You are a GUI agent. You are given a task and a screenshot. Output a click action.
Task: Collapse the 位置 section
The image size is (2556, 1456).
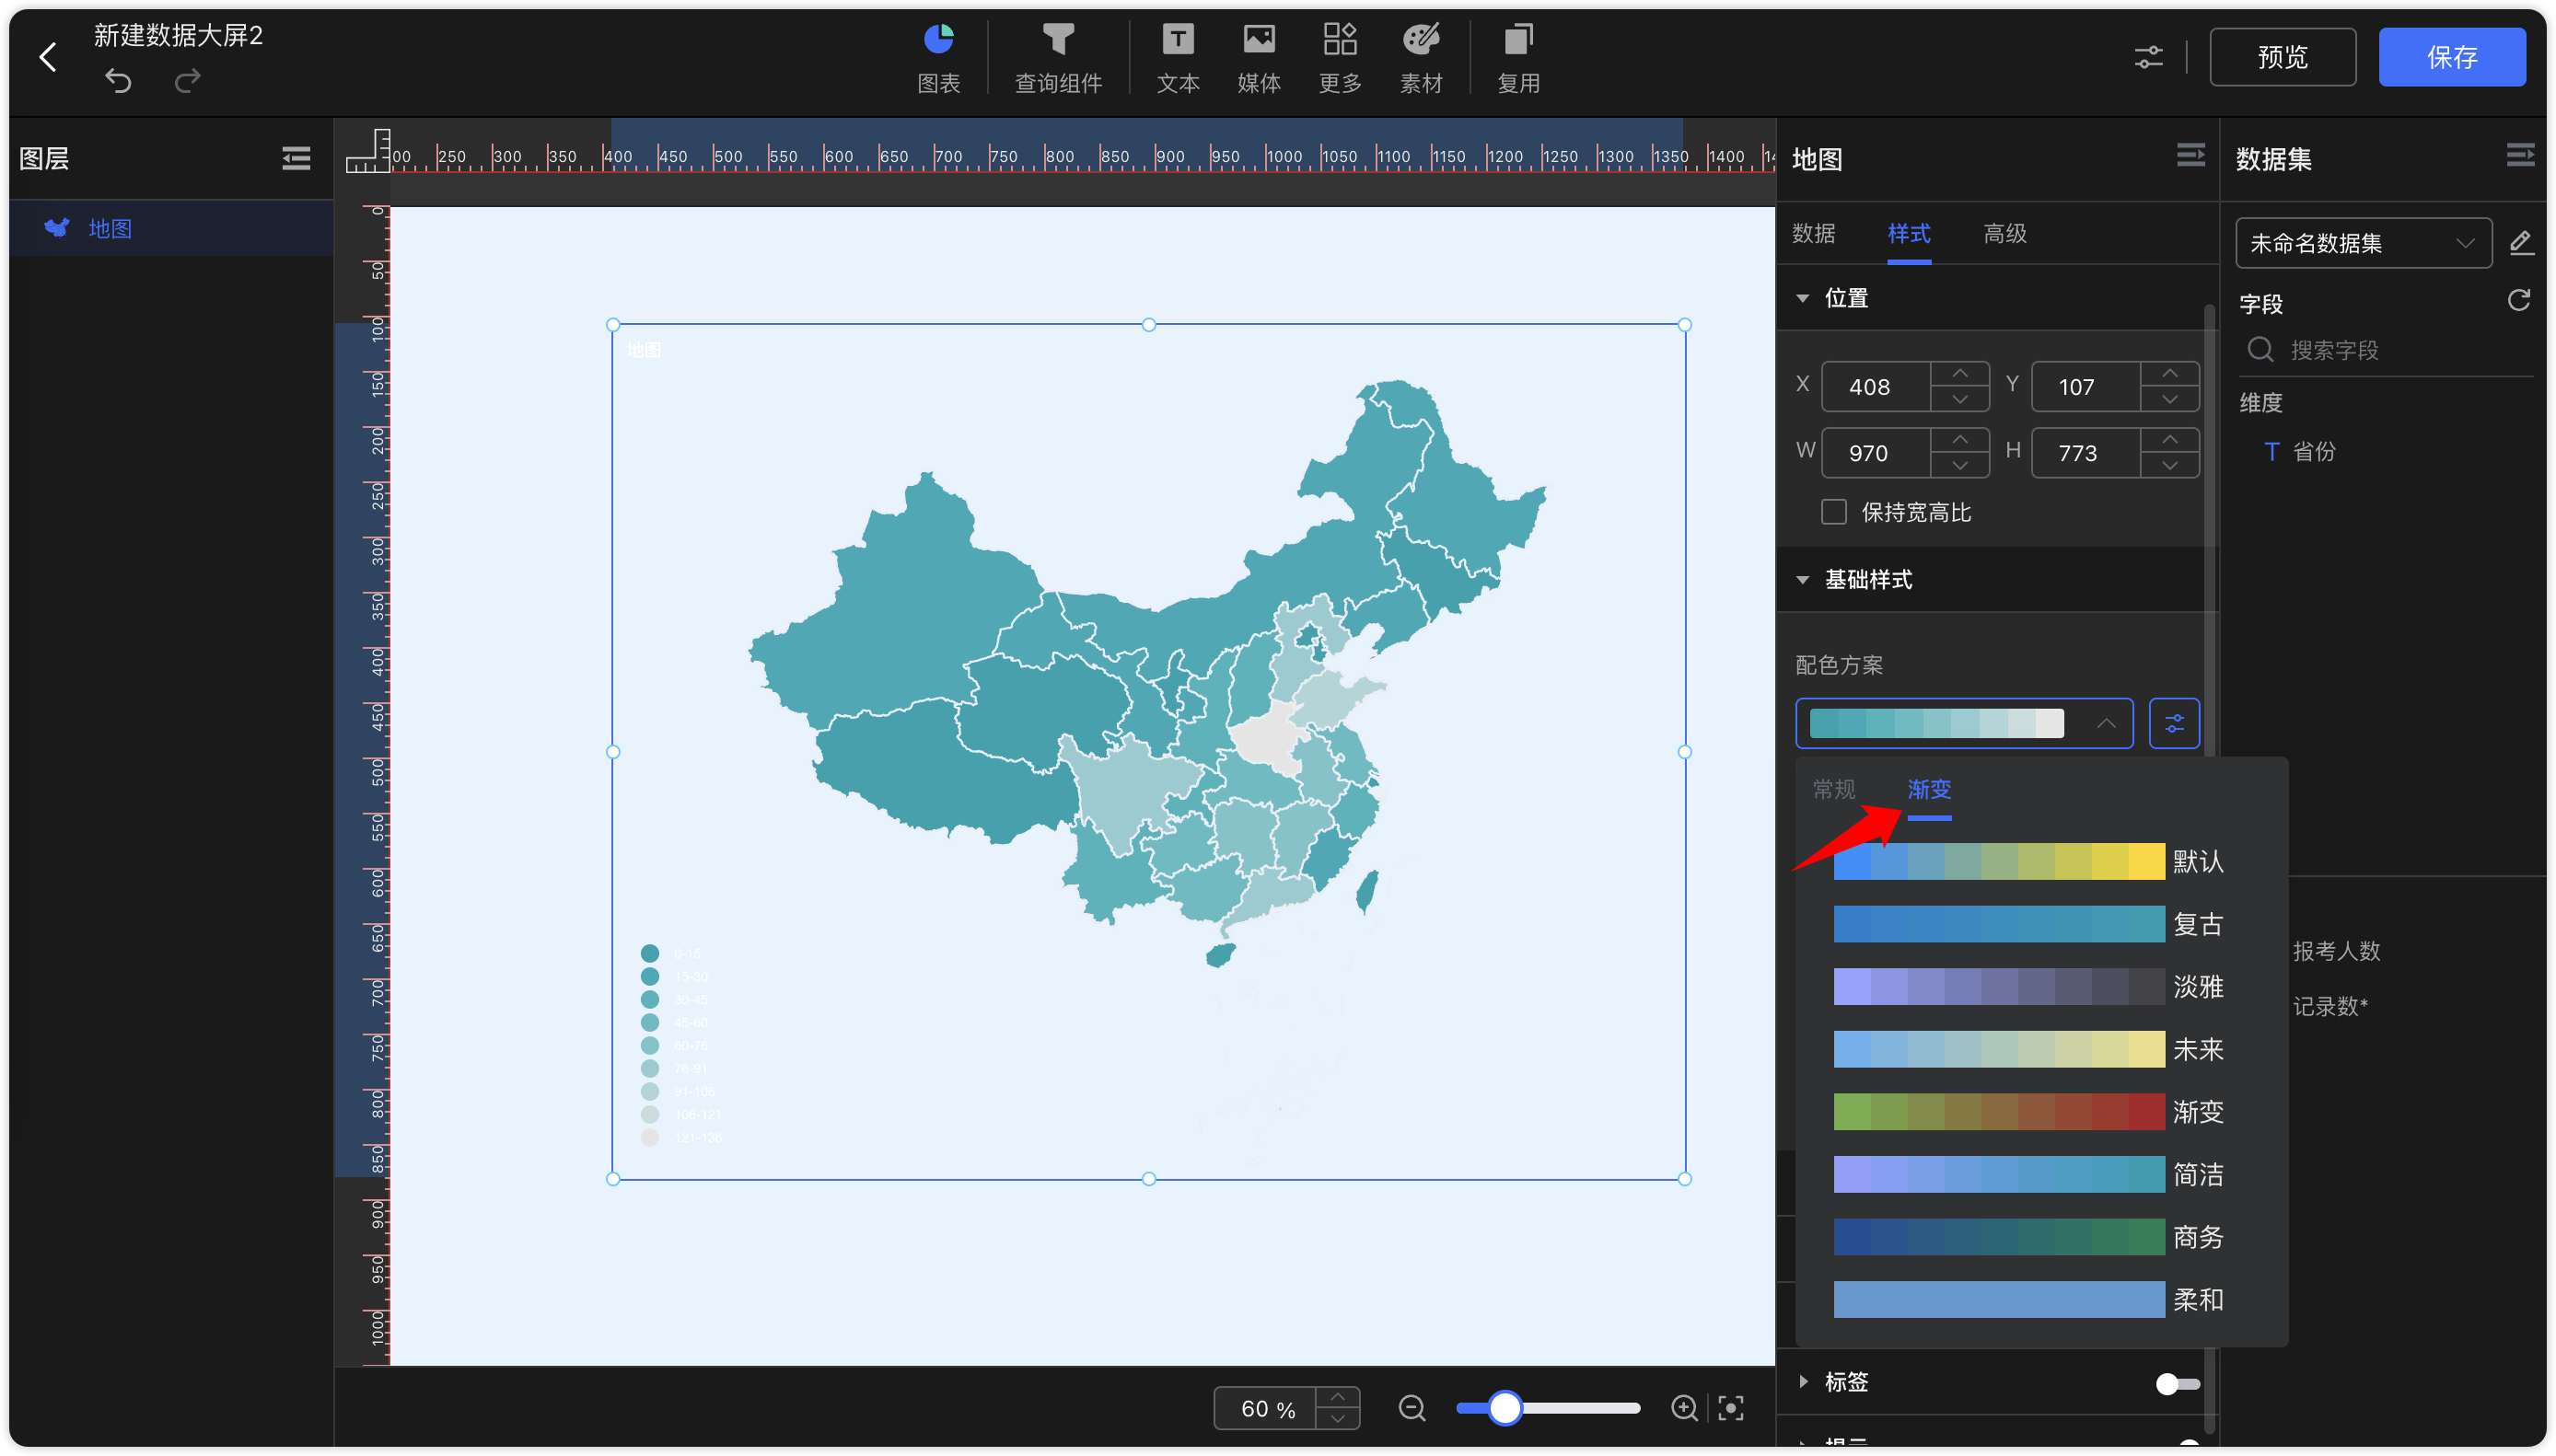click(1803, 298)
